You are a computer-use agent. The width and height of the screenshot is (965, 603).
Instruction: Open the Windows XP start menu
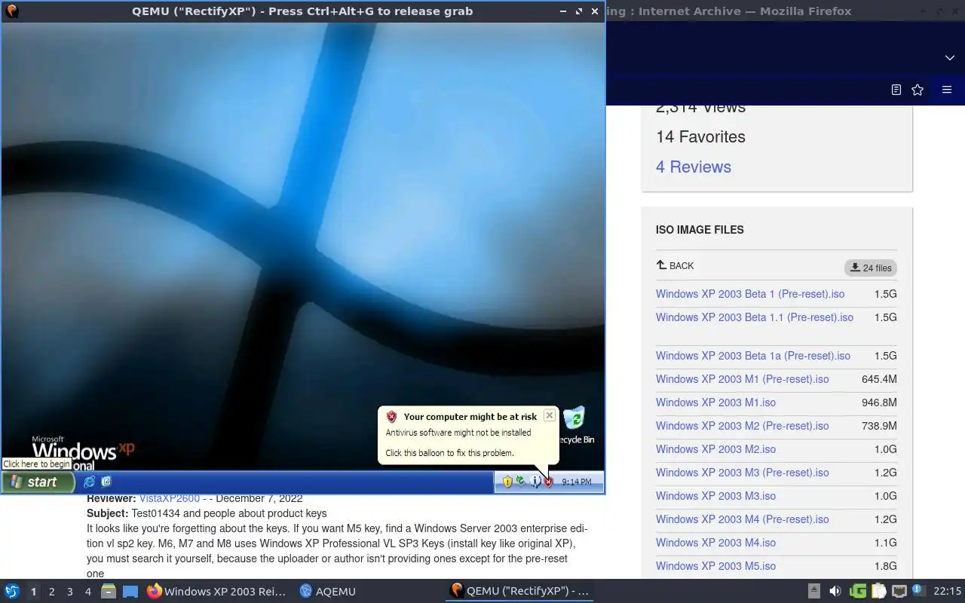(x=38, y=482)
